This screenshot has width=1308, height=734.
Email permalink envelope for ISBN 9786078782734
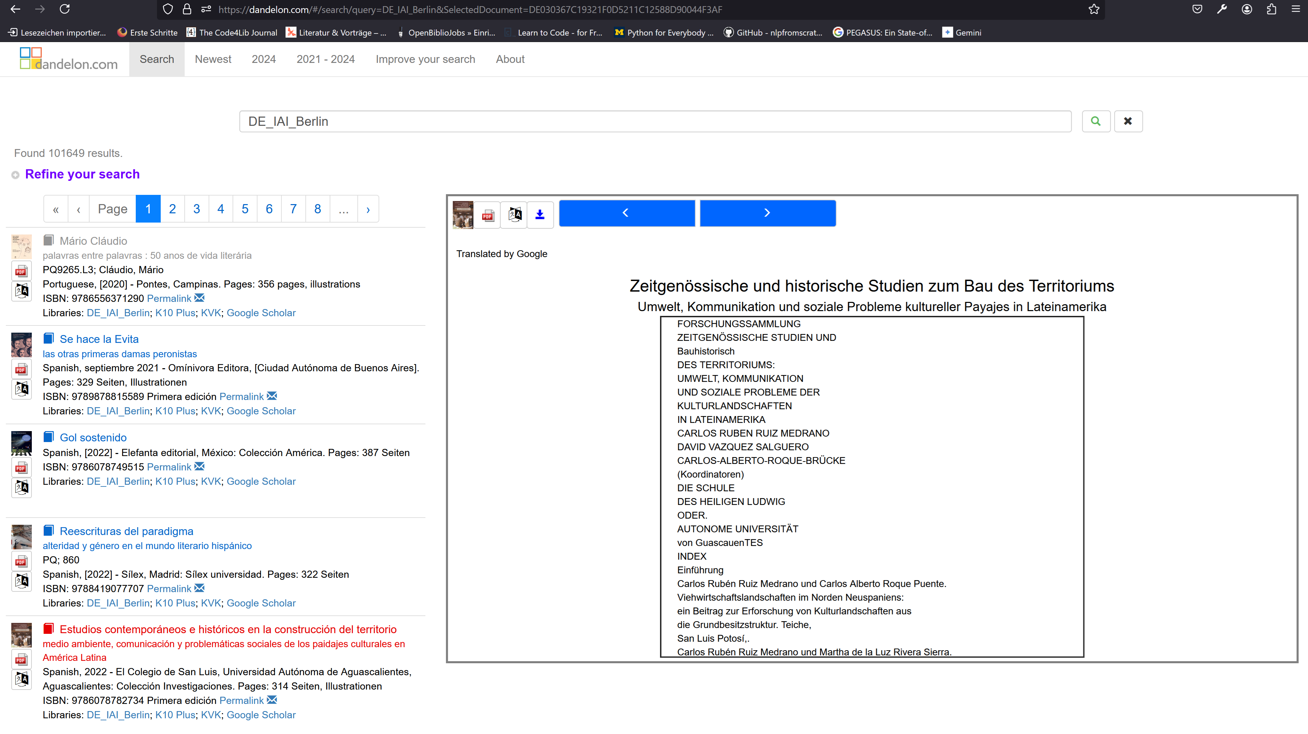coord(272,700)
